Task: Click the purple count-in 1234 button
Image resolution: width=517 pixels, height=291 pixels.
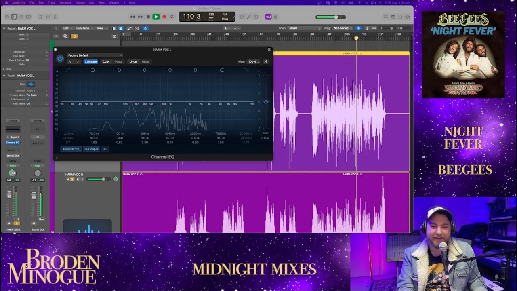Action: tap(268, 17)
